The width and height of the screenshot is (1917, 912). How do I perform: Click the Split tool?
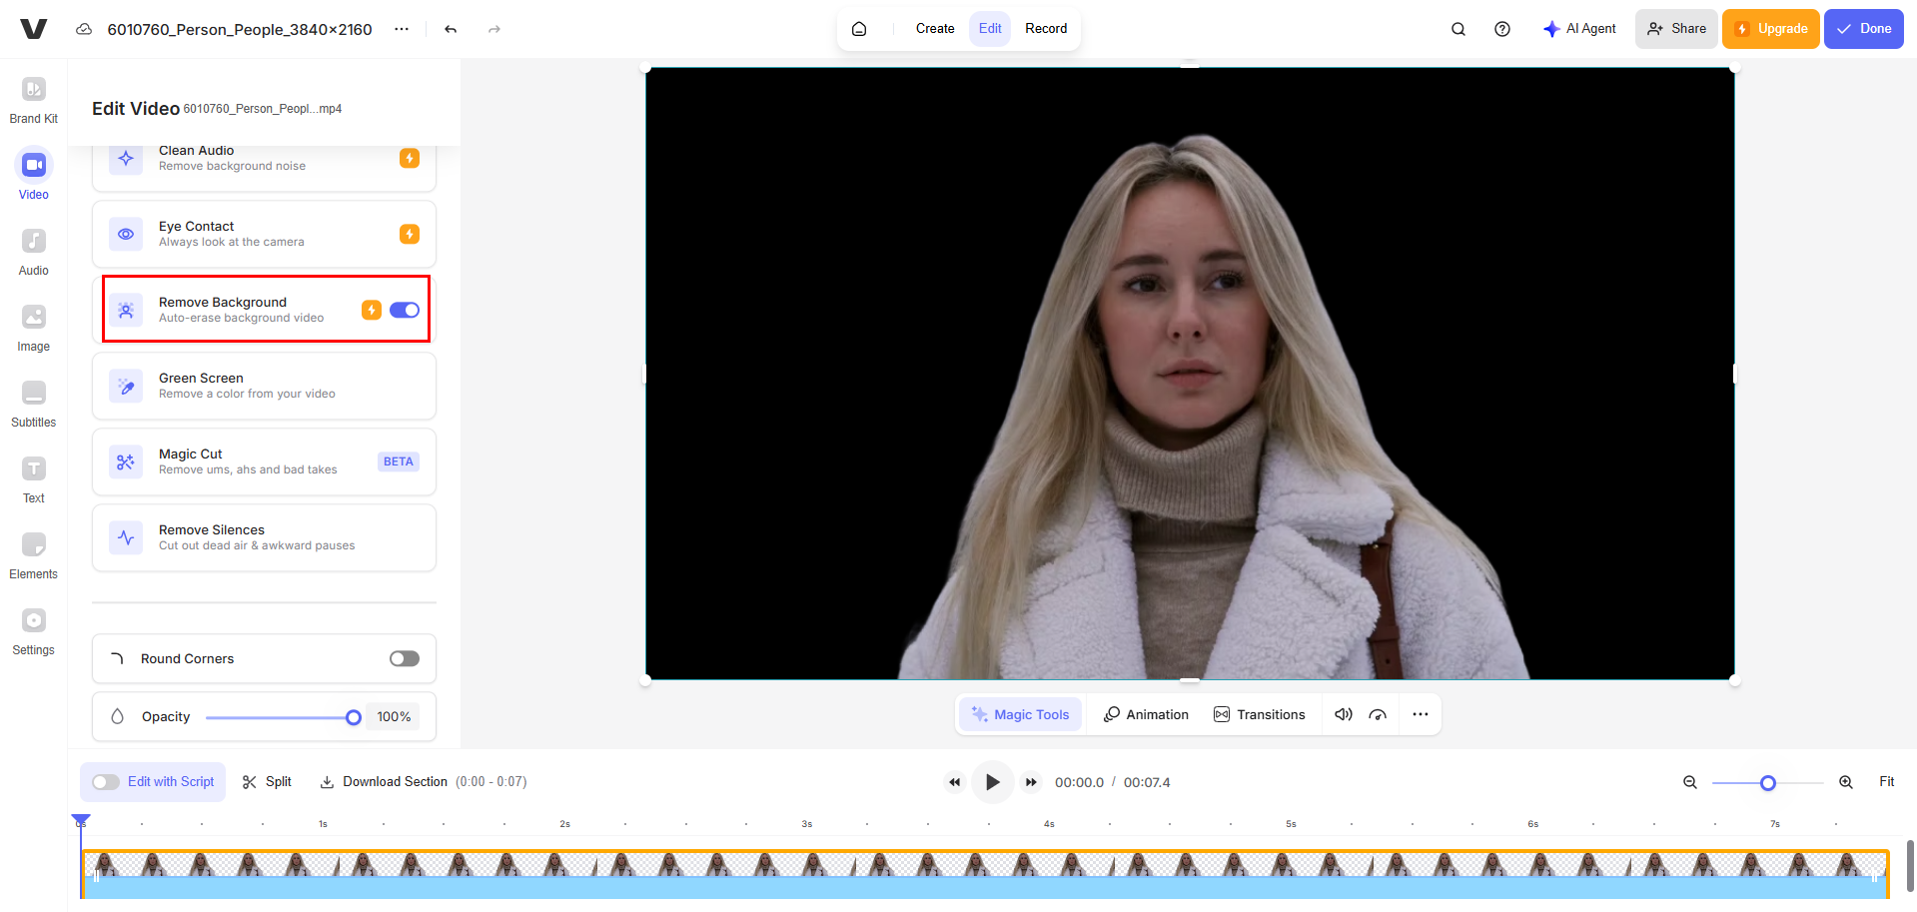click(x=266, y=781)
